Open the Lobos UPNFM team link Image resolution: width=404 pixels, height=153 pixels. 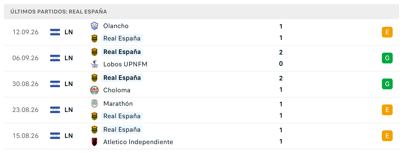(x=125, y=64)
